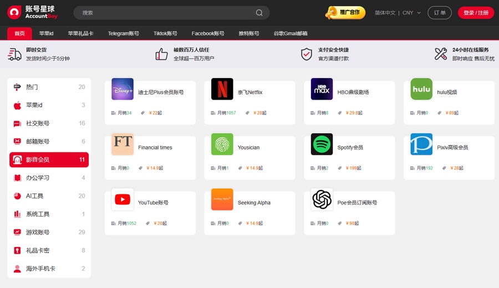Click the headphone icon for 影音会员
The image size is (499, 288).
tap(17, 160)
